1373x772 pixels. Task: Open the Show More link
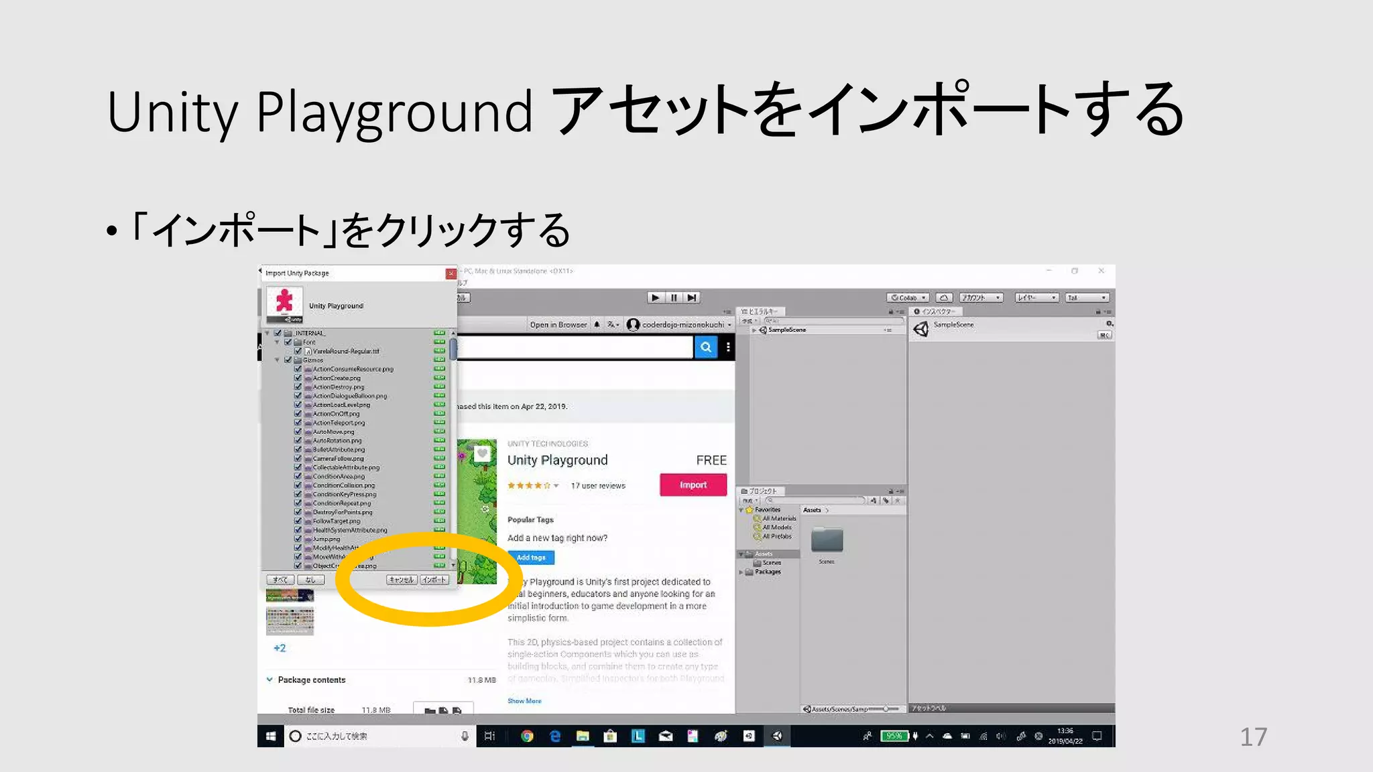tap(524, 701)
